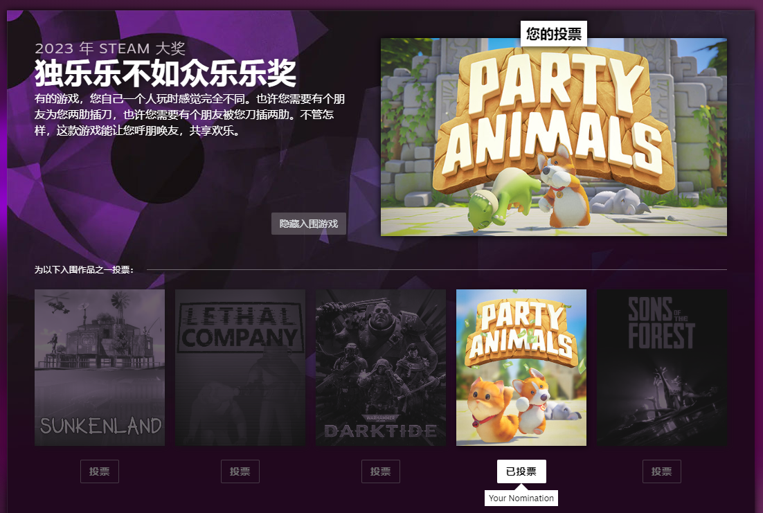Vote for Sons of the Forest
Viewport: 763px width, 513px height.
click(662, 471)
